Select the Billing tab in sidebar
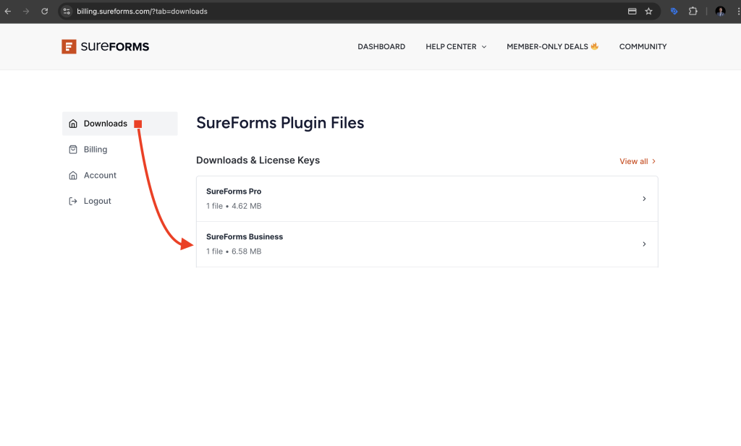The image size is (741, 446). point(96,150)
